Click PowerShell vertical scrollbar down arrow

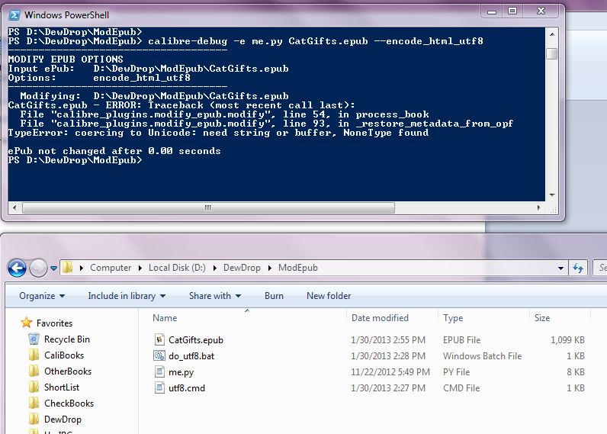pos(552,194)
